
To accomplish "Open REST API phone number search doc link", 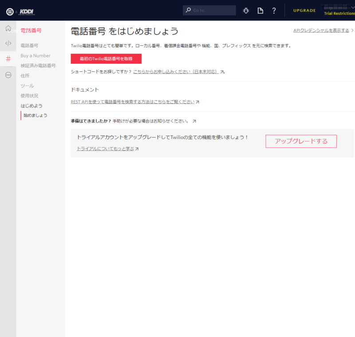I will [132, 102].
